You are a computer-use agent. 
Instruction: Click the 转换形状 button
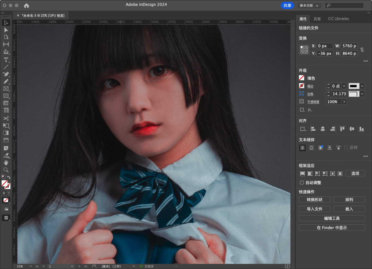(x=314, y=200)
